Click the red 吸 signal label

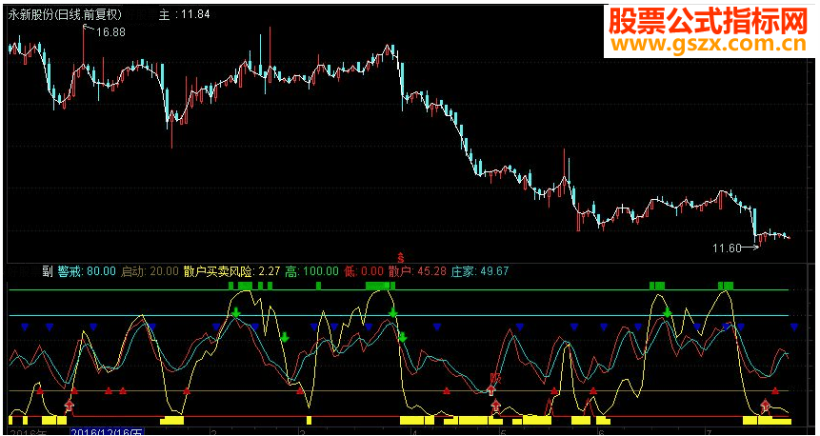coord(495,378)
